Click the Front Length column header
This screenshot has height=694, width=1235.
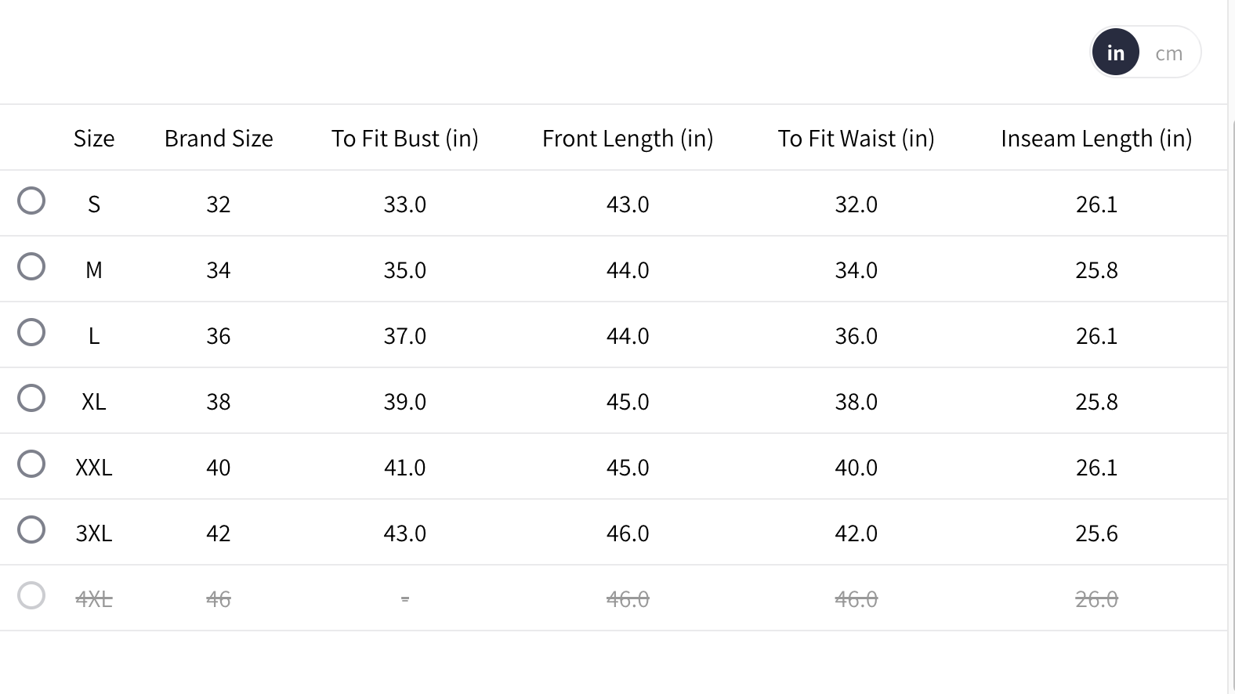click(628, 139)
